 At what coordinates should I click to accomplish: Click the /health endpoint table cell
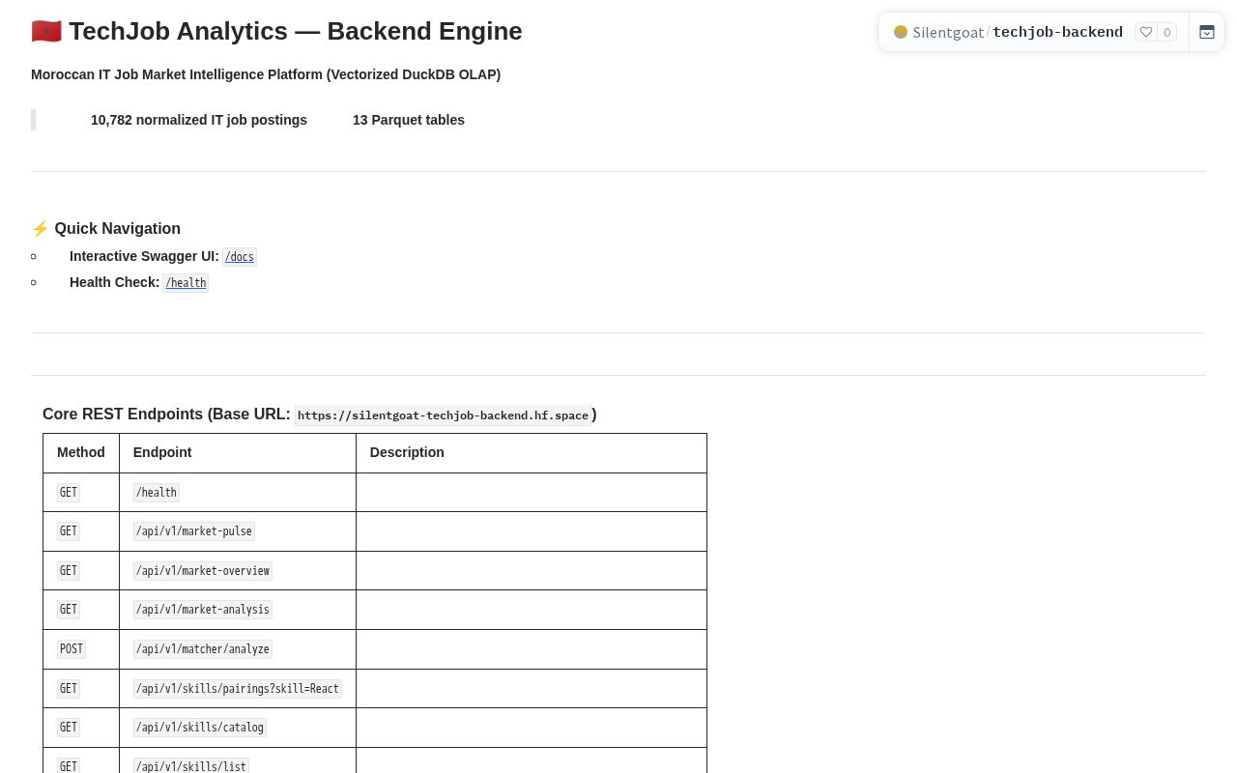point(238,493)
